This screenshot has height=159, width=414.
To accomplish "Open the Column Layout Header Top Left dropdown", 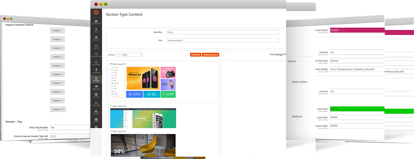I will [70, 136].
